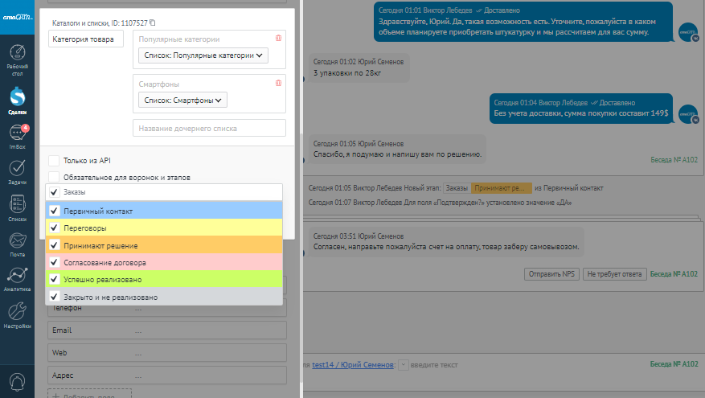Open ImBox with the unread badge

17,137
